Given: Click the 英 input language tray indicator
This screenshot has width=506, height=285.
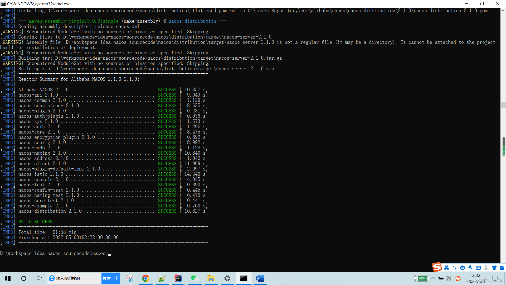Looking at the screenshot, I should tap(449, 278).
